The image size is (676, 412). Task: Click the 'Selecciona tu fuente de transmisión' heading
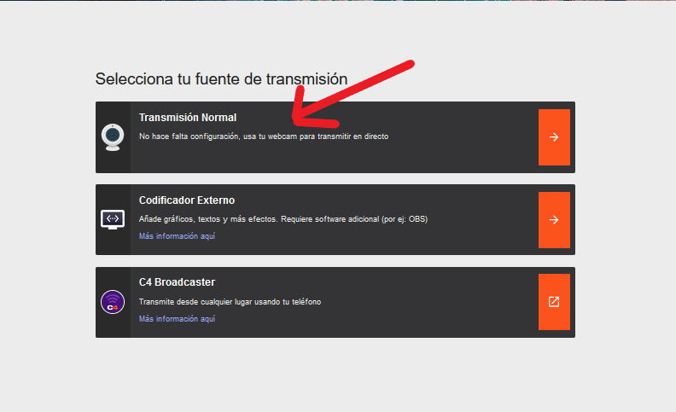[221, 78]
